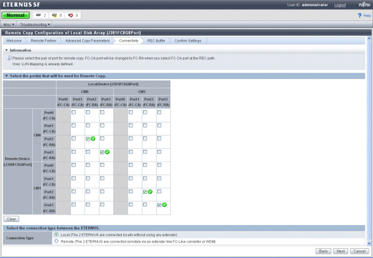Screen dimensions: 373x258
Task: Go to the Confirm Settings step
Action: [188, 41]
